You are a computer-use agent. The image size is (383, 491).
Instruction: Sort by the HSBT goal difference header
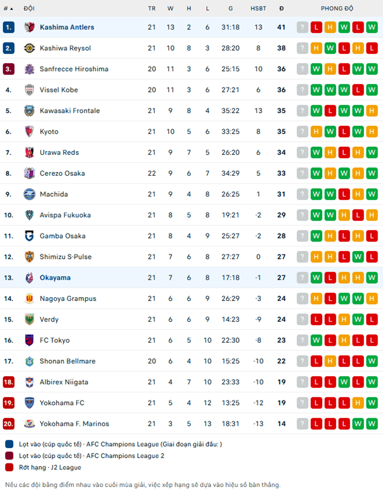(x=258, y=8)
